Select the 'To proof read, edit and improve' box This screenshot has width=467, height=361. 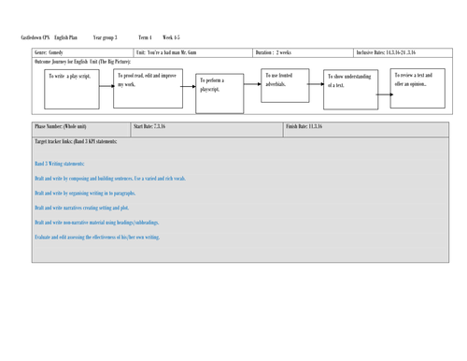tap(148, 89)
